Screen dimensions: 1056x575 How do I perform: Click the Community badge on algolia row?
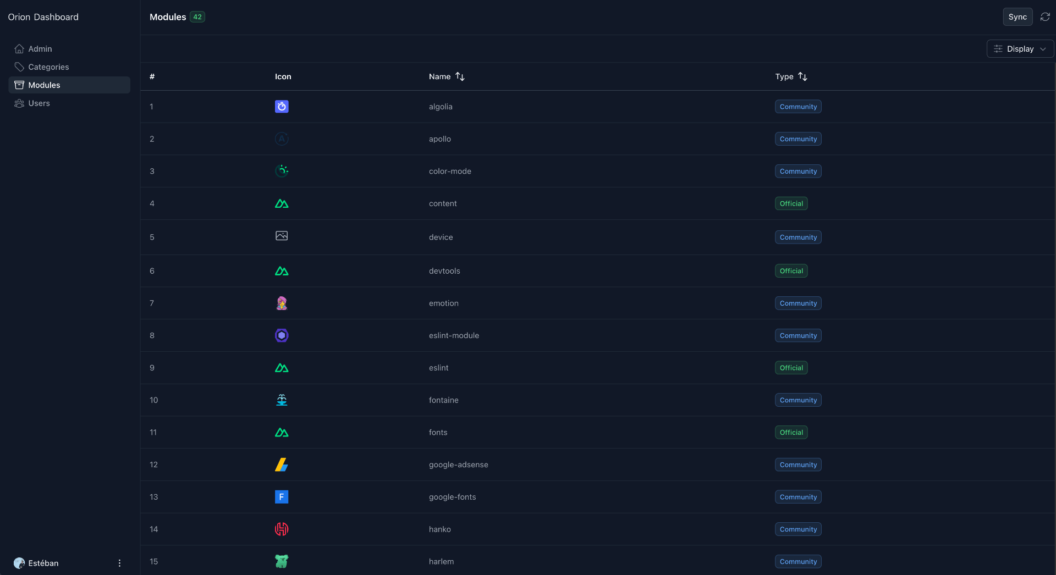coord(798,106)
